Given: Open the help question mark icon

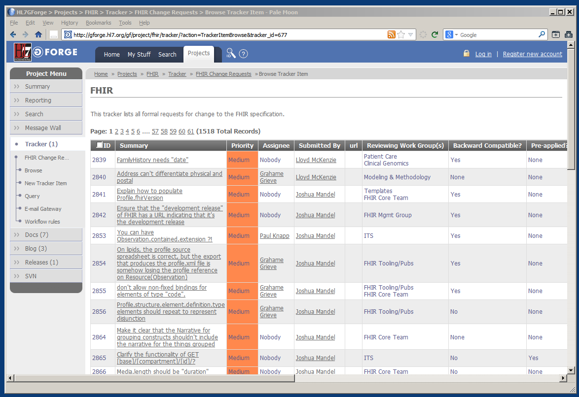Looking at the screenshot, I should [x=243, y=54].
